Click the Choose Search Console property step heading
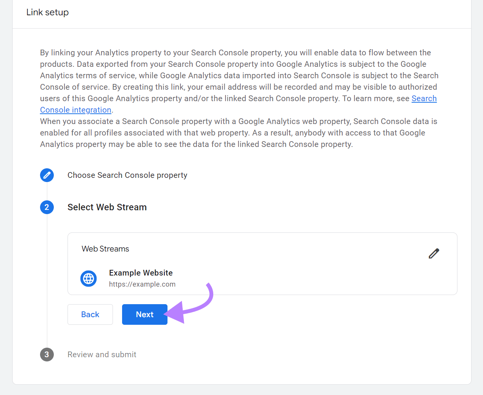This screenshot has height=395, width=483. [x=127, y=175]
